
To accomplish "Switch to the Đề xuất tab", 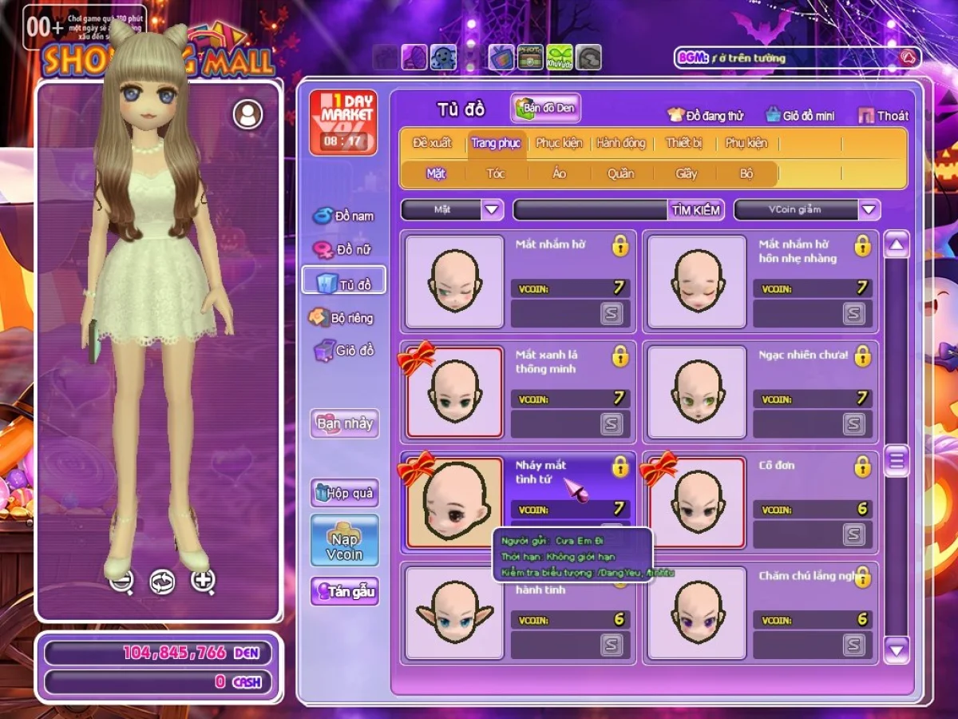I will [x=432, y=143].
